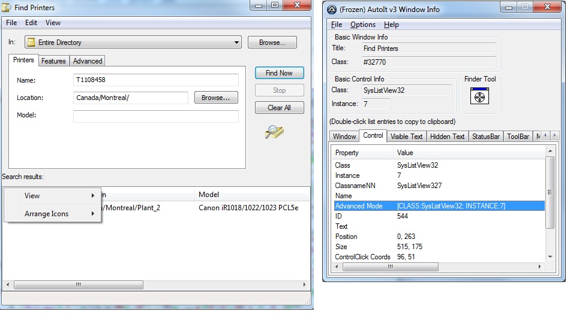Click Browse next to Entire Directory
The image size is (570, 330).
272,43
